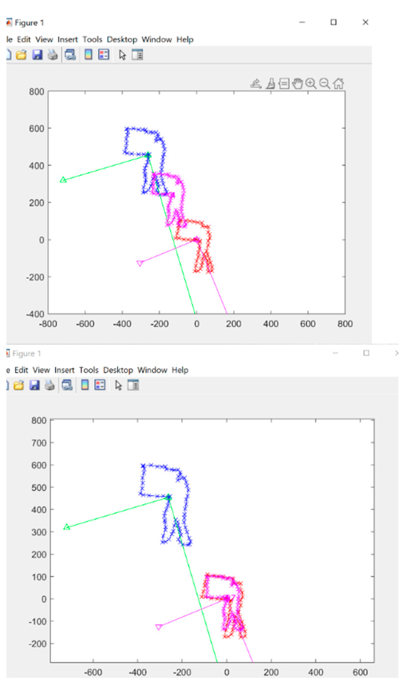Click green triangle marker in lower plot
Viewport: 407px width, 688px height.
(66, 527)
